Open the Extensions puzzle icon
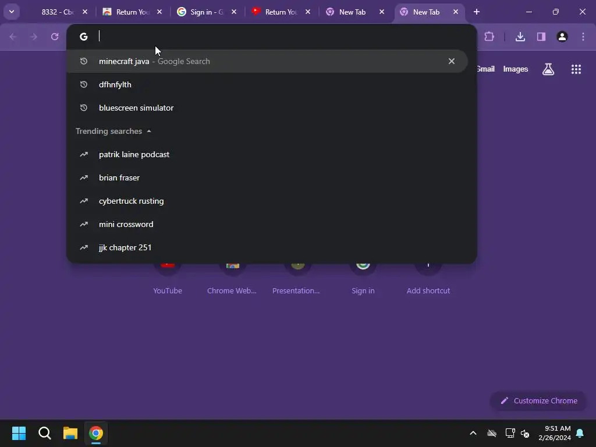Viewport: 596px width, 447px height. point(489,37)
